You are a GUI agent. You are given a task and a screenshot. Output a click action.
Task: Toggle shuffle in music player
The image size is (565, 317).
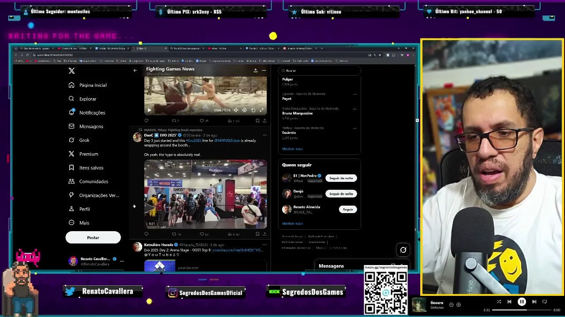click(x=499, y=302)
